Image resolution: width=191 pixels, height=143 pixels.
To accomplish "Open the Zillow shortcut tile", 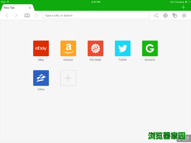I will [41, 78].
